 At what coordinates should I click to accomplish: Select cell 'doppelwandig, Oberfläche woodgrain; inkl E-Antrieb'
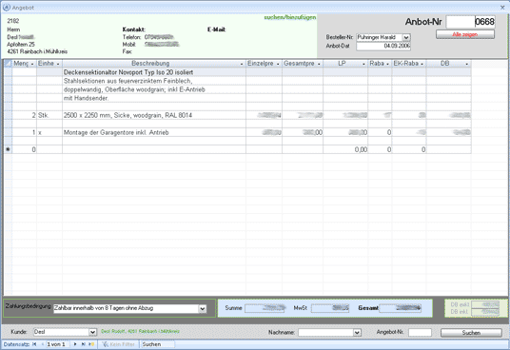point(154,89)
